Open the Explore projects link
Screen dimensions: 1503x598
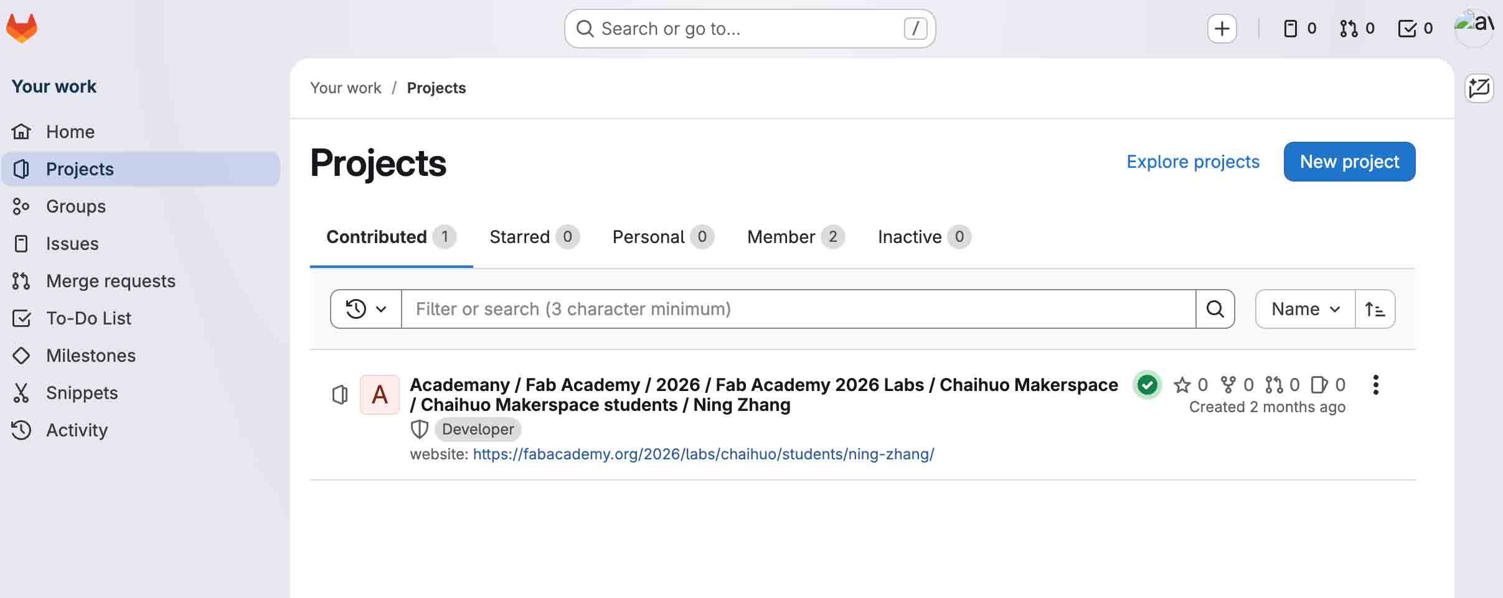[1193, 162]
